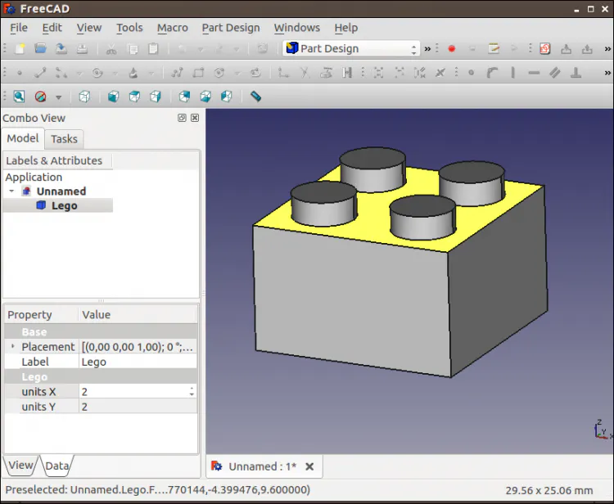Open the draw style dropdown arrow

57,97
